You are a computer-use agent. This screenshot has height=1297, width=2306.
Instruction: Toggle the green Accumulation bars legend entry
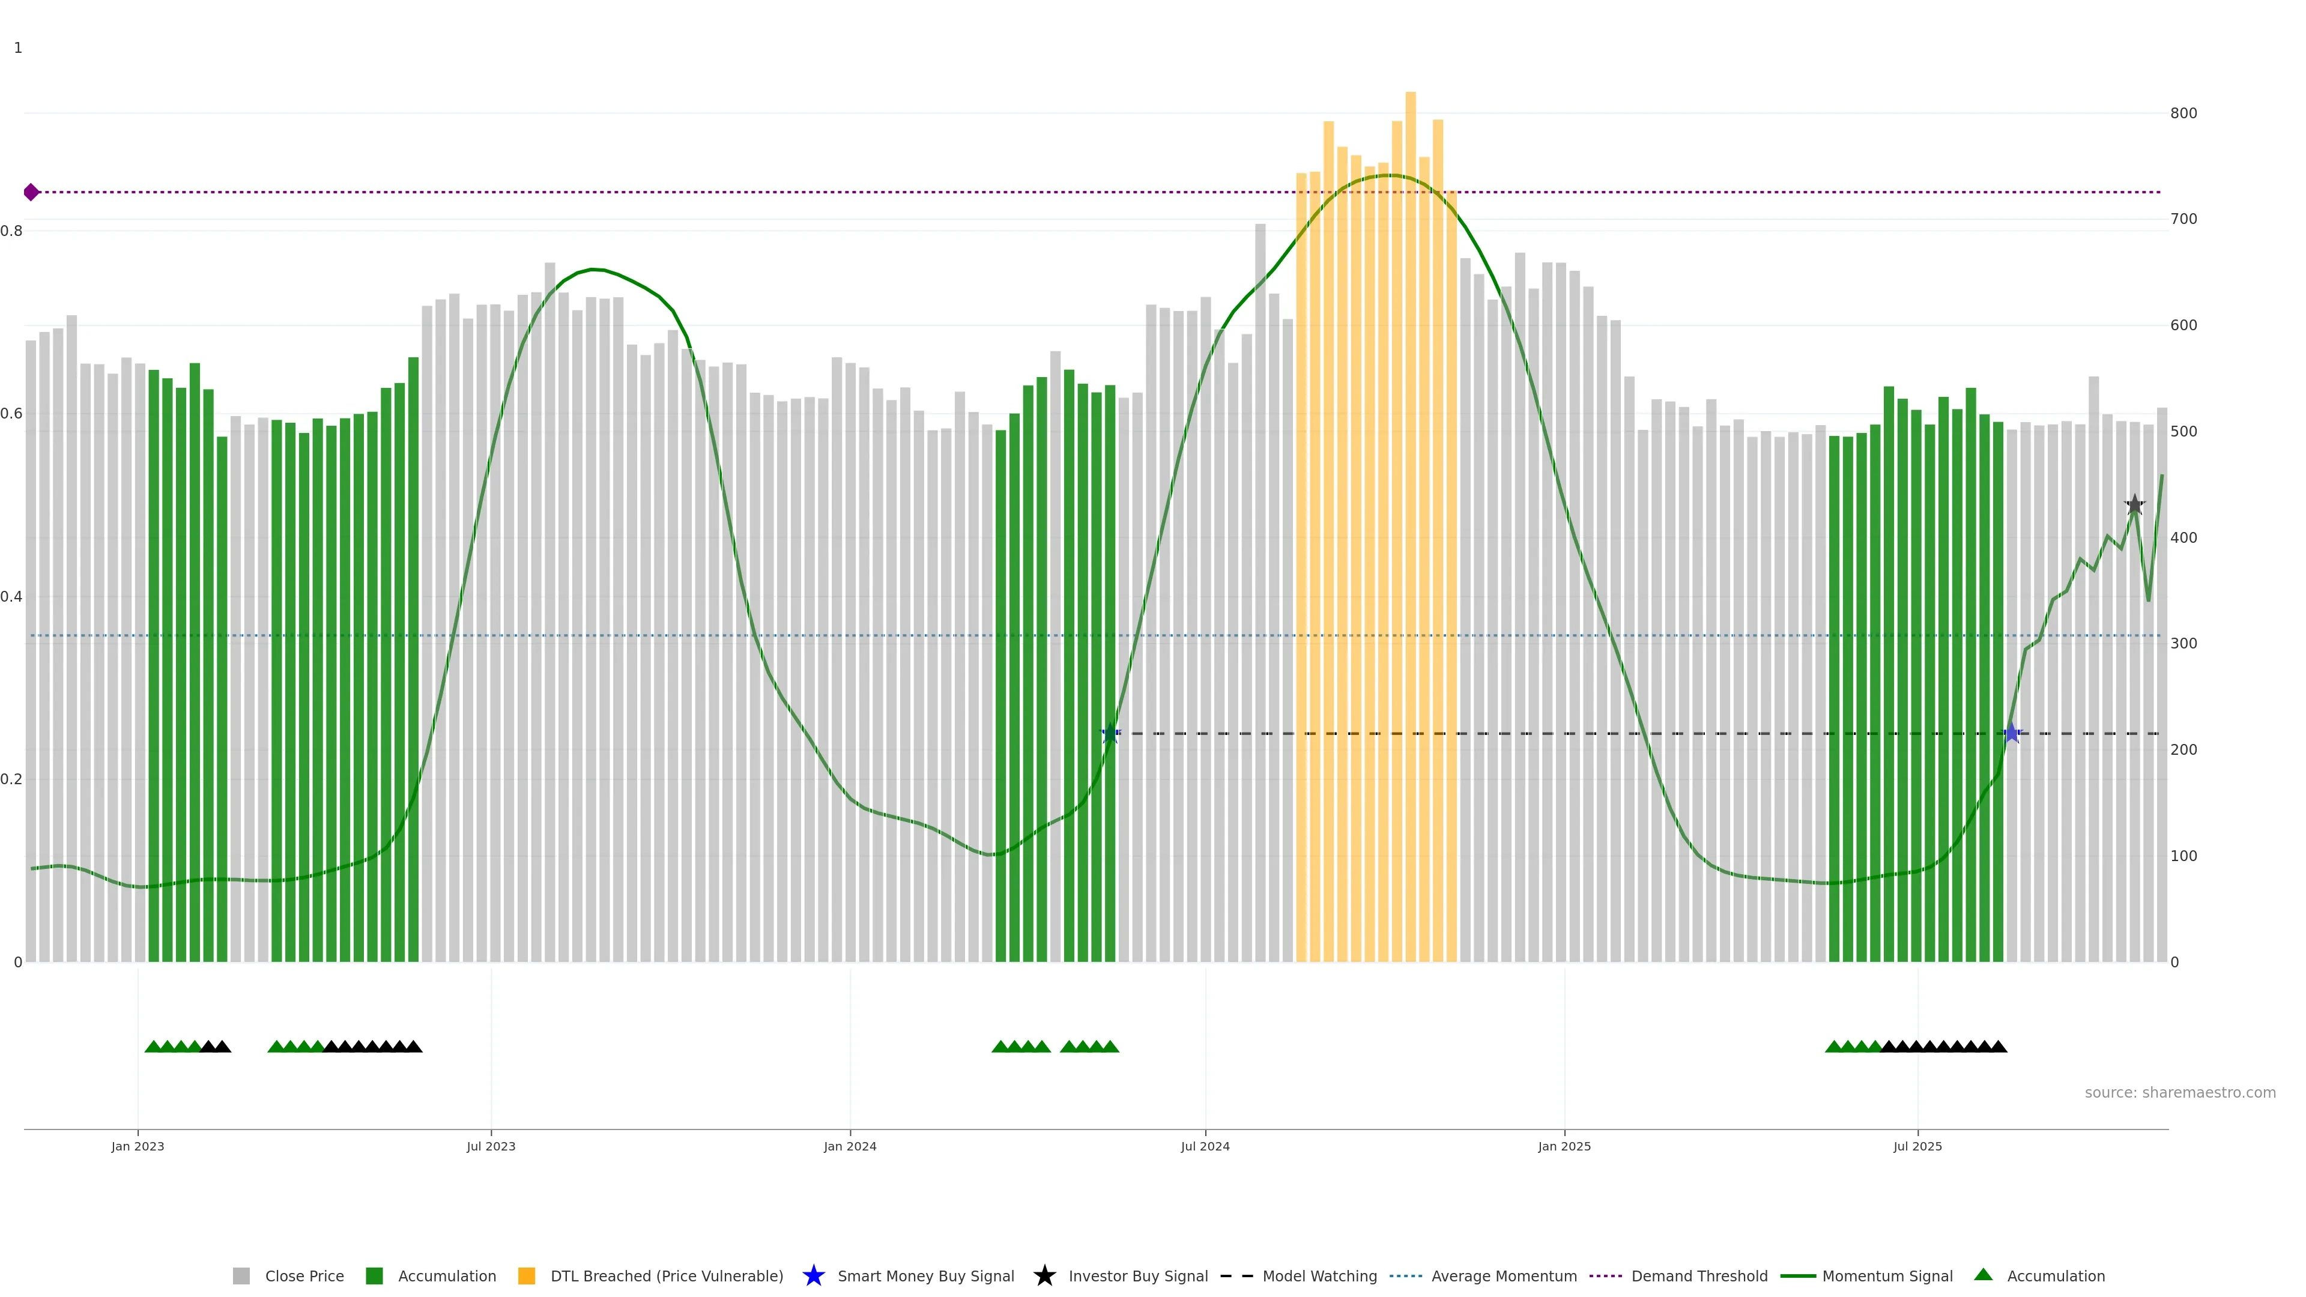tap(374, 1277)
